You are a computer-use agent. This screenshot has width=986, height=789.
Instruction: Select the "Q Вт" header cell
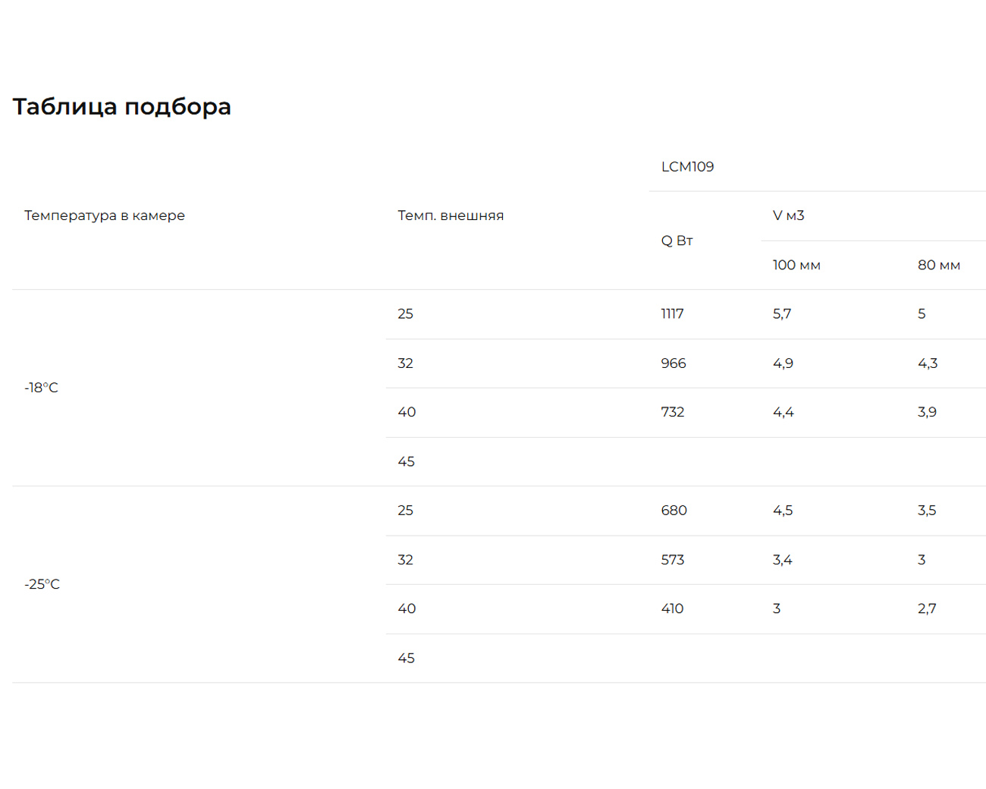677,240
